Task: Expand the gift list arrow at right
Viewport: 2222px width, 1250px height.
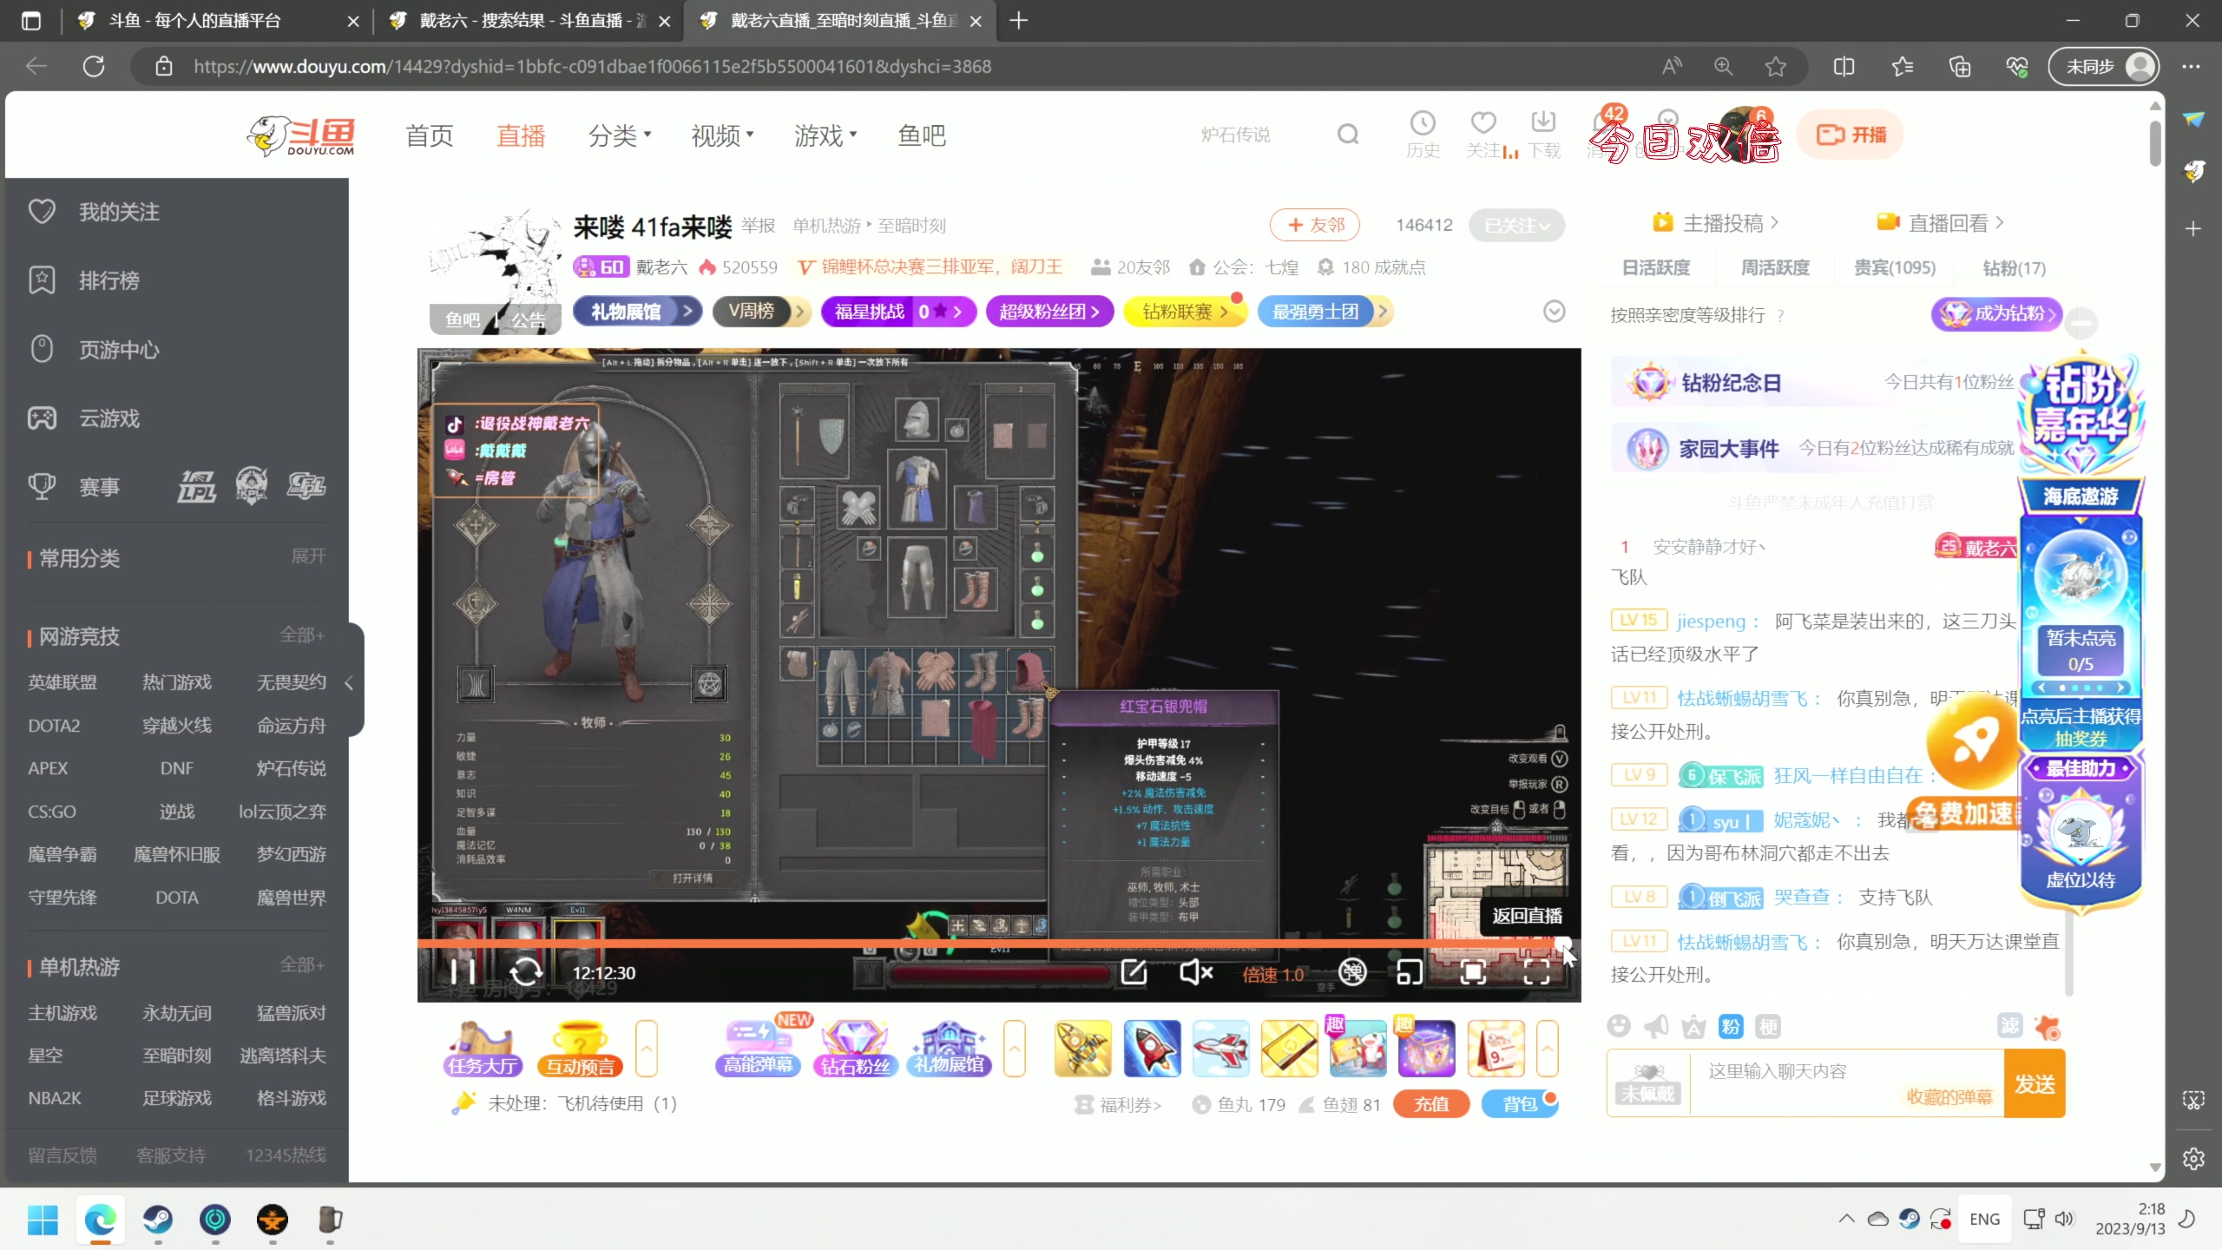Action: pyautogui.click(x=1548, y=1049)
